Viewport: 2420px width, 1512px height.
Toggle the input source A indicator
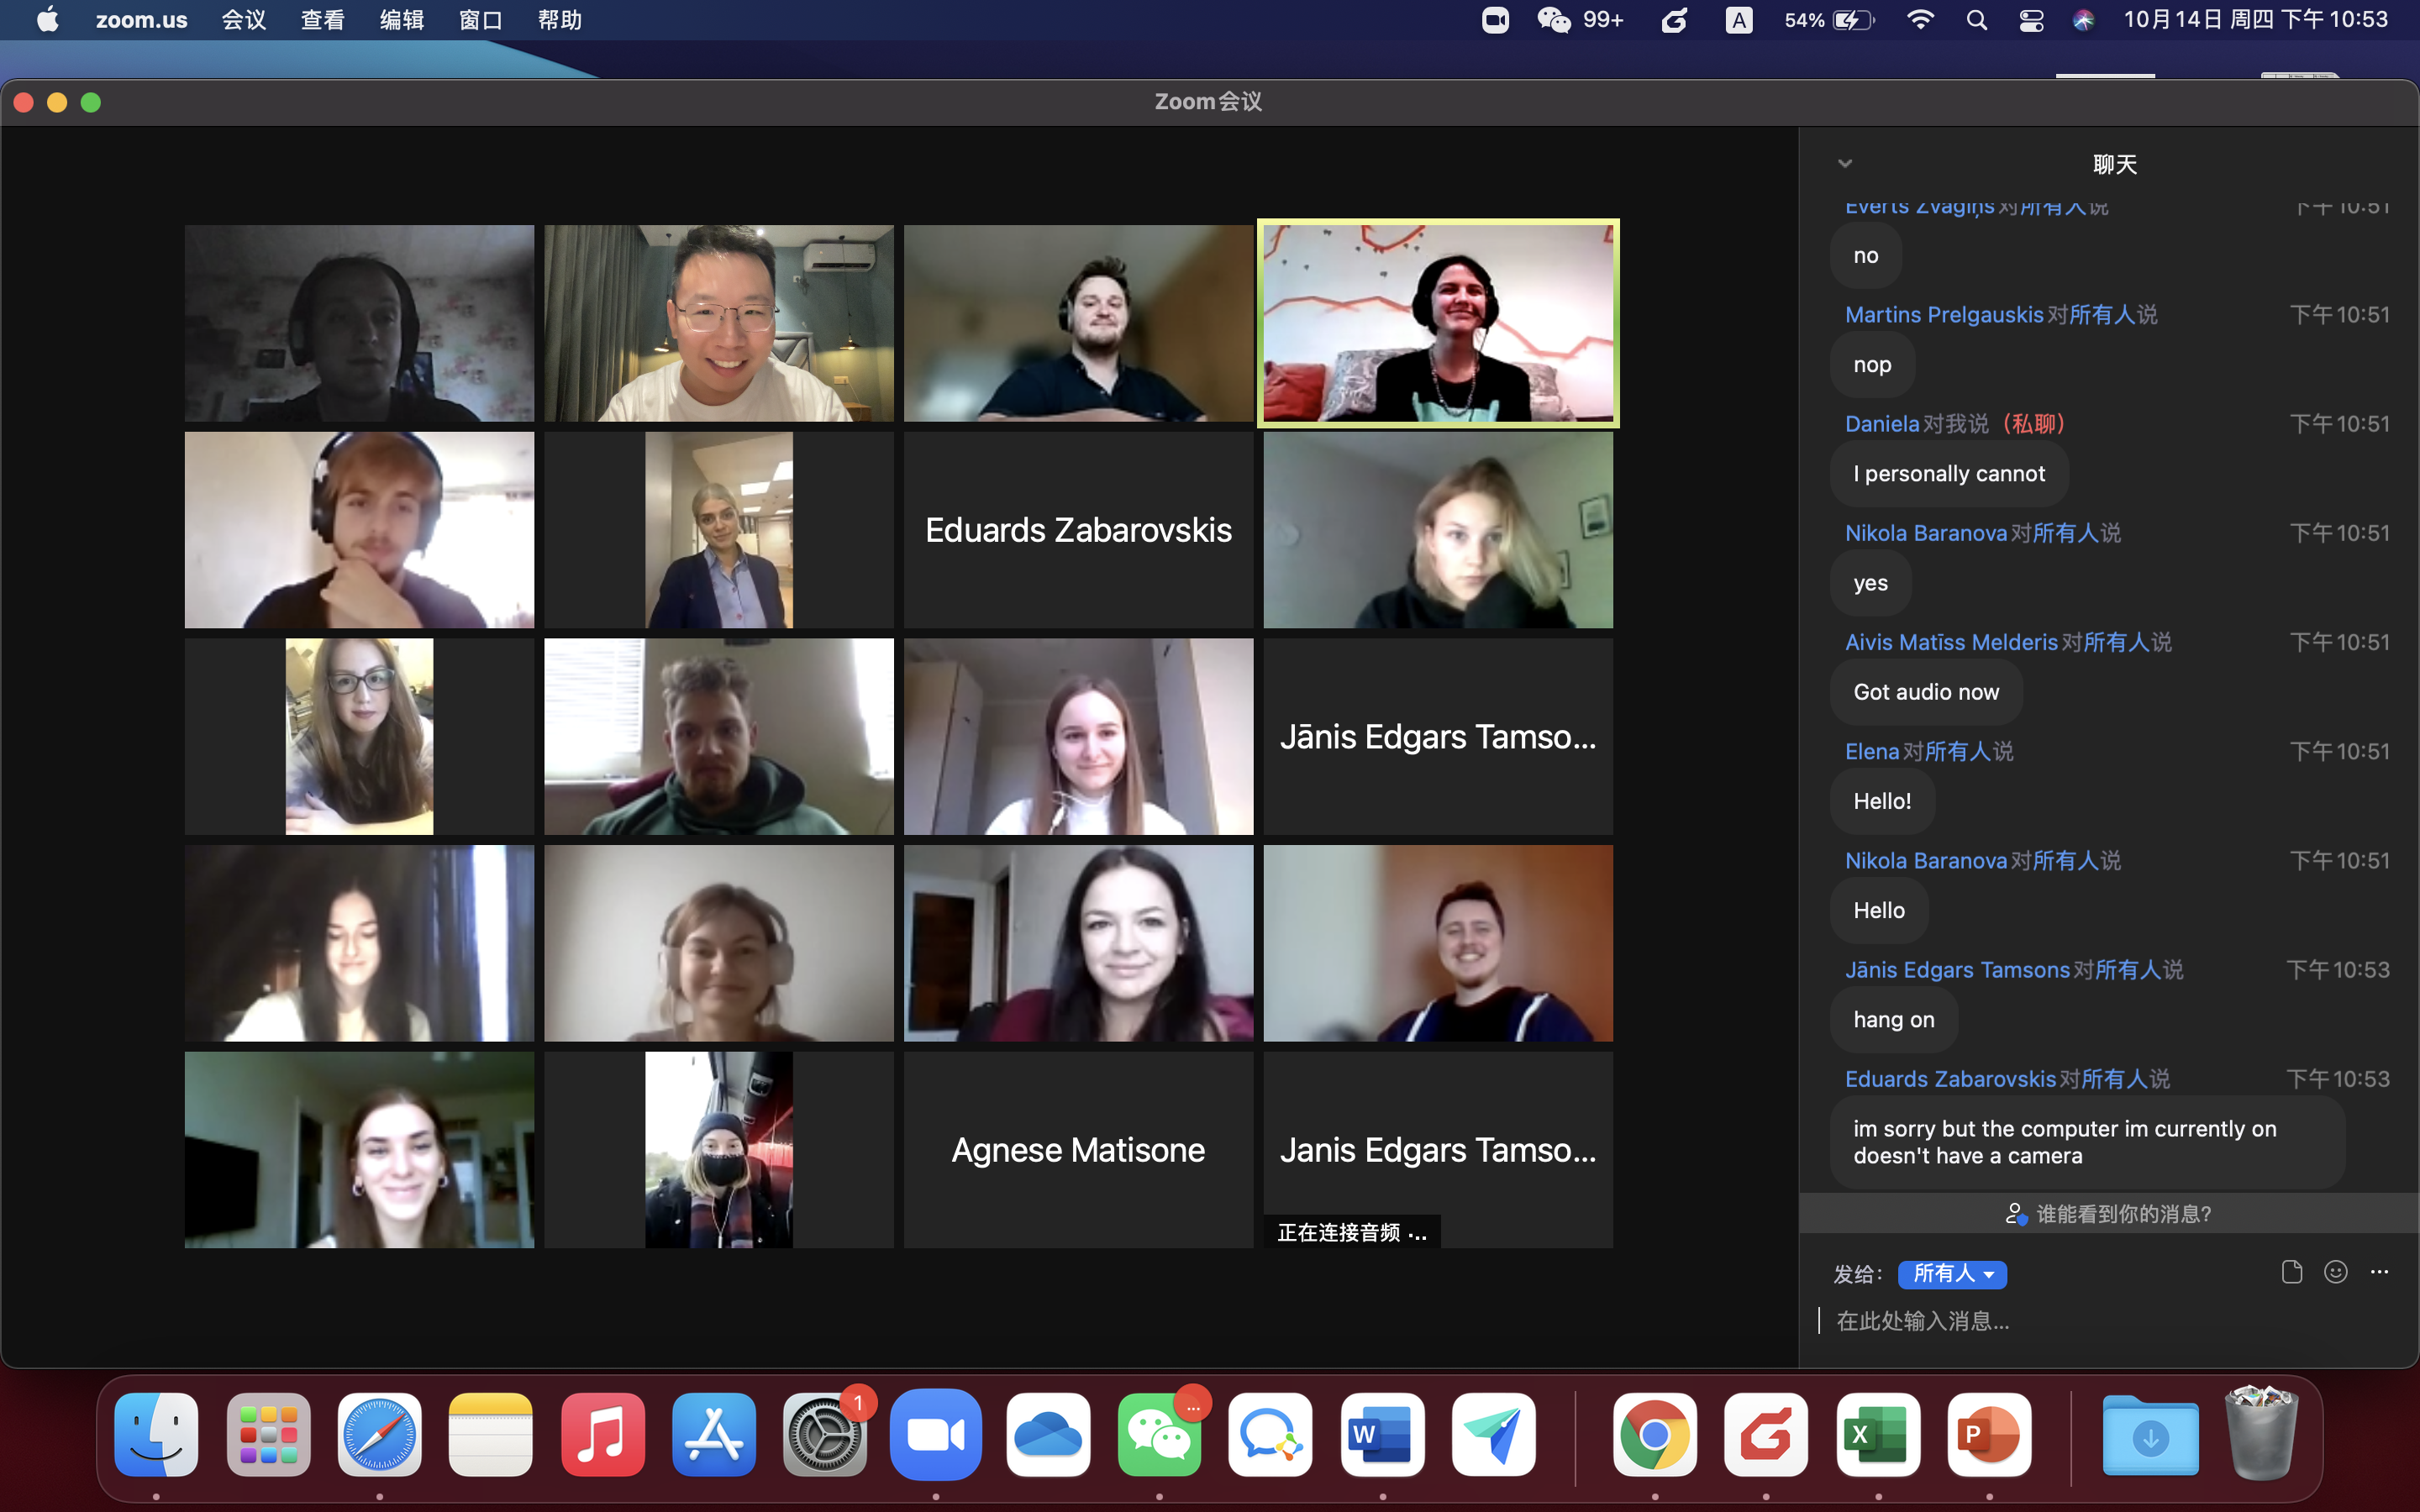pos(1738,20)
